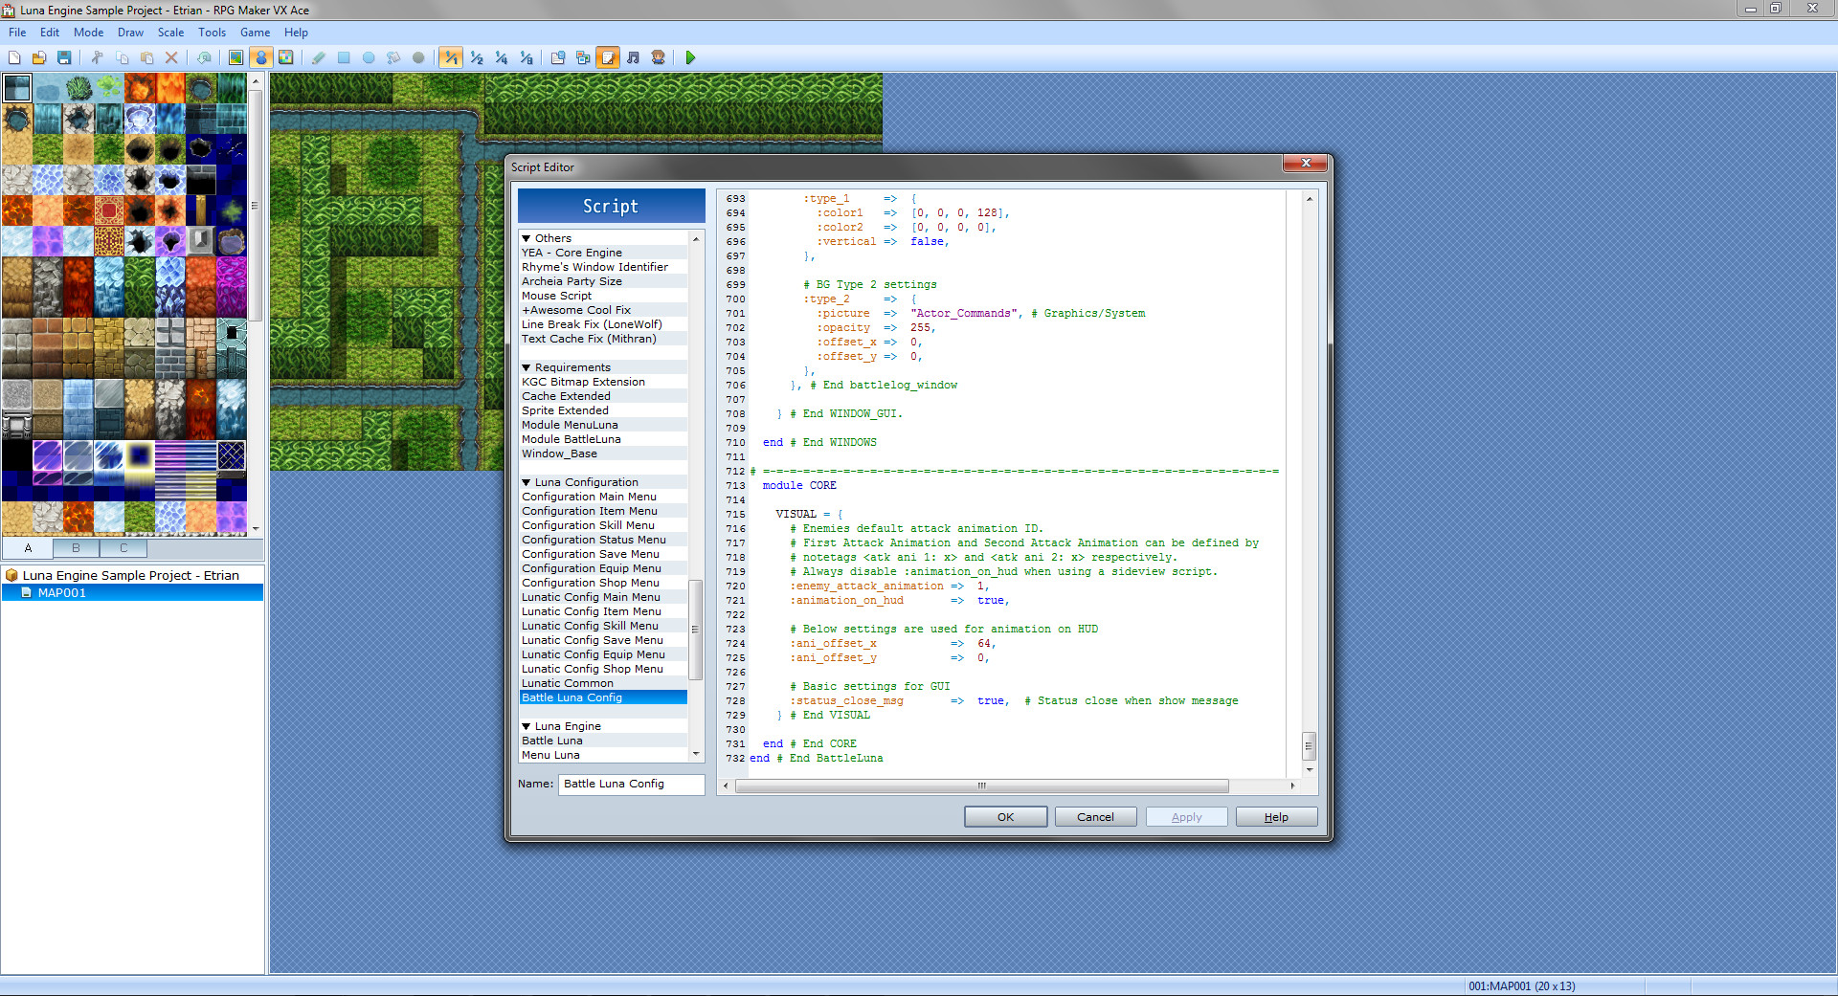The height and width of the screenshot is (996, 1838).
Task: Open the Resource Manager
Action: coord(582,57)
